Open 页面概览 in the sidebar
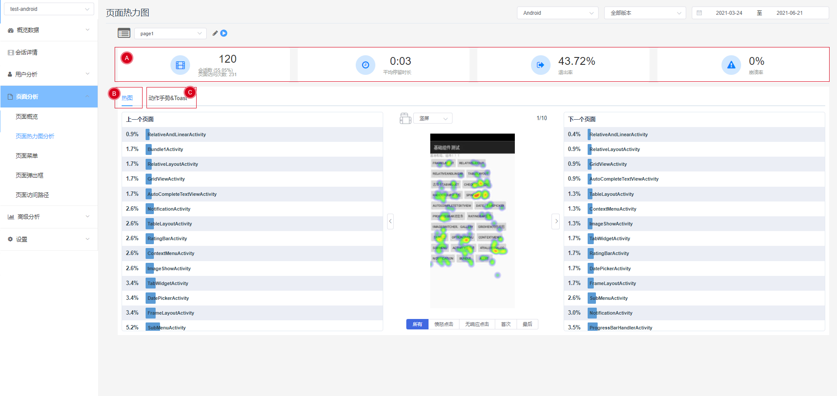Viewport: 837px width, 396px height. pyautogui.click(x=27, y=117)
